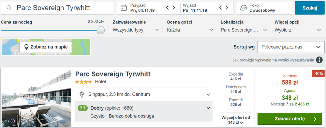The width and height of the screenshot is (326, 128).
Task: Click the Czysto · Bardzo dobra obsługa text
Action: [x=123, y=116]
